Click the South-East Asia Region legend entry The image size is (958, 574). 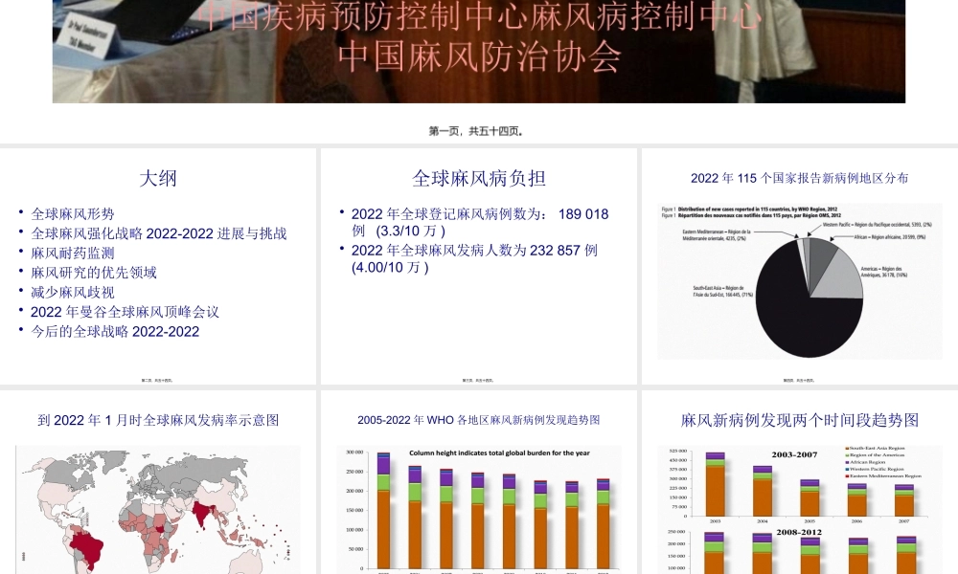point(877,449)
